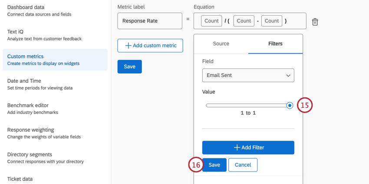This screenshot has height=184, width=369.
Task: Cancel the filter changes
Action: (x=243, y=165)
